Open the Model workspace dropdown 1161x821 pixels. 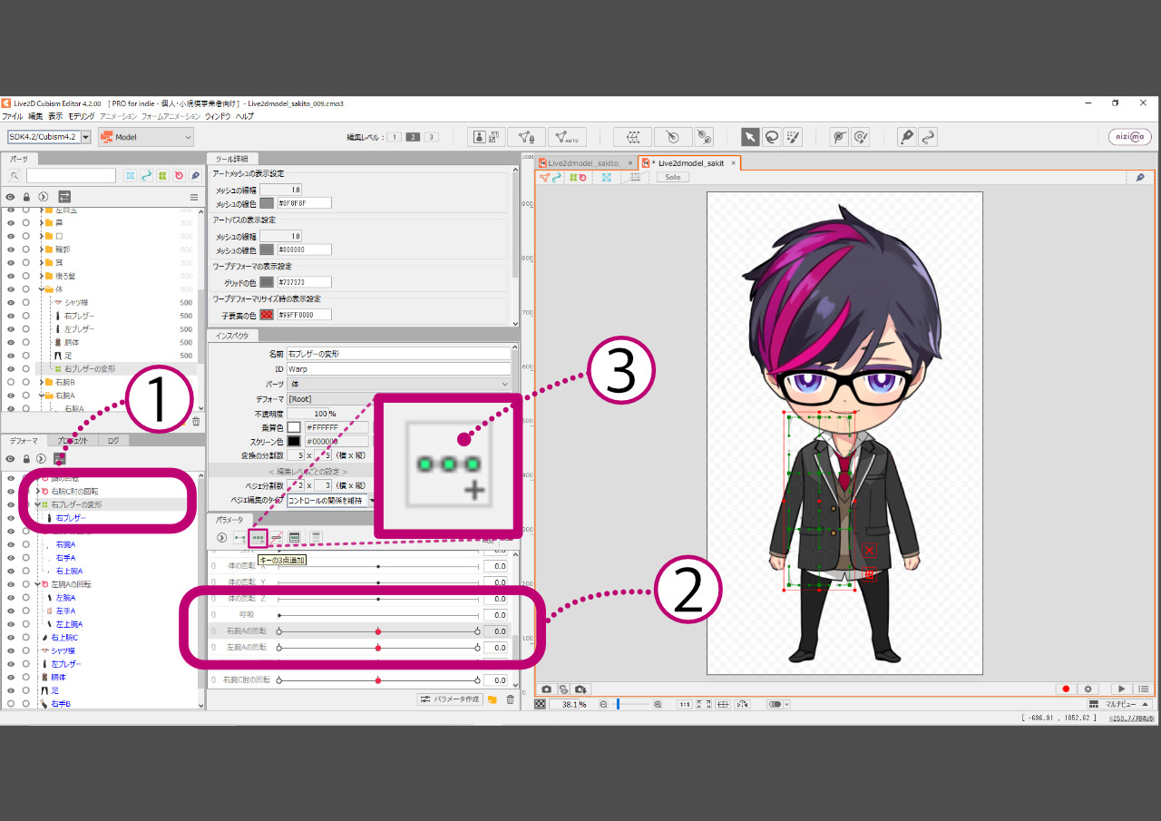point(146,137)
